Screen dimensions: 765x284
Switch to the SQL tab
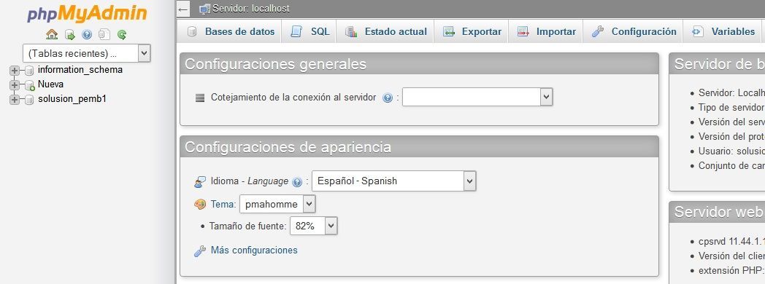(x=310, y=31)
